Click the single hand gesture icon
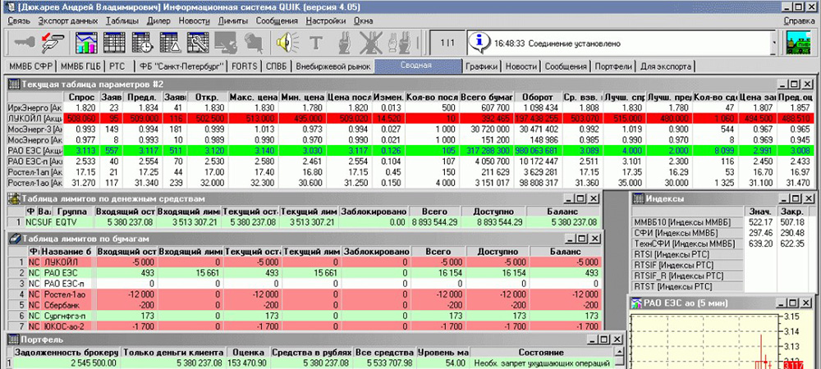The height and width of the screenshot is (369, 821). [x=343, y=43]
